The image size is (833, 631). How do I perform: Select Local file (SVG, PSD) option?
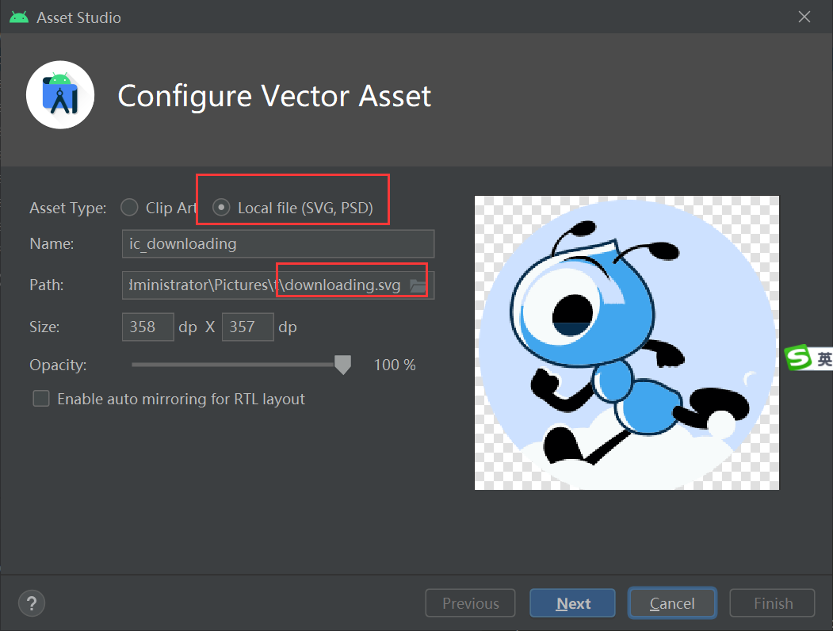click(220, 207)
